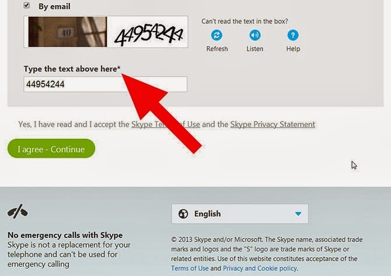The height and width of the screenshot is (276, 391).
Task: Click the blue dropdown arrow for language
Action: click(x=298, y=214)
